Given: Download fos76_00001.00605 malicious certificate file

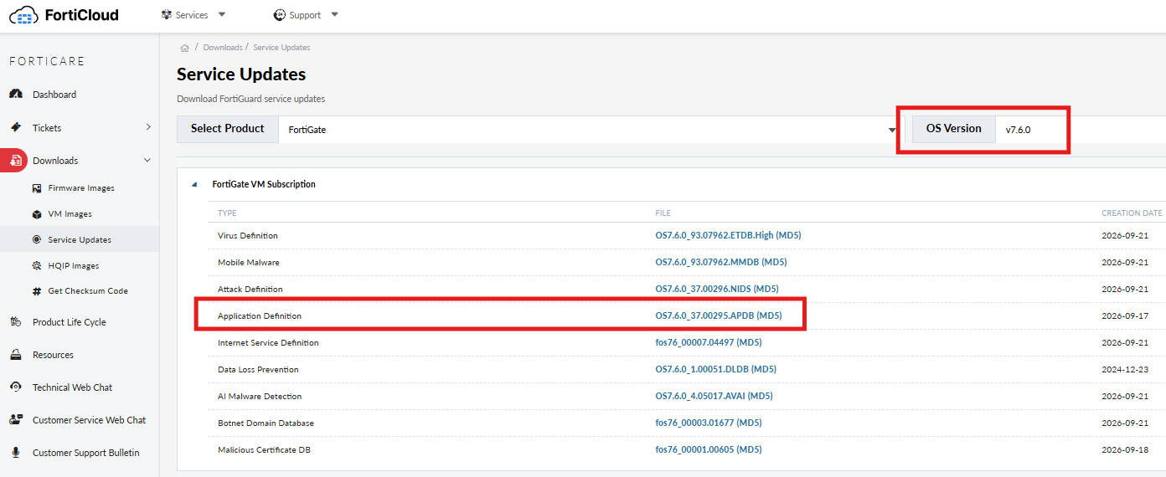Looking at the screenshot, I should (709, 450).
